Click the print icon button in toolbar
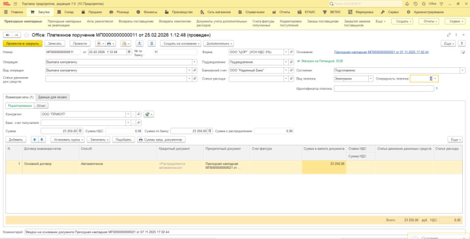 click(110, 44)
